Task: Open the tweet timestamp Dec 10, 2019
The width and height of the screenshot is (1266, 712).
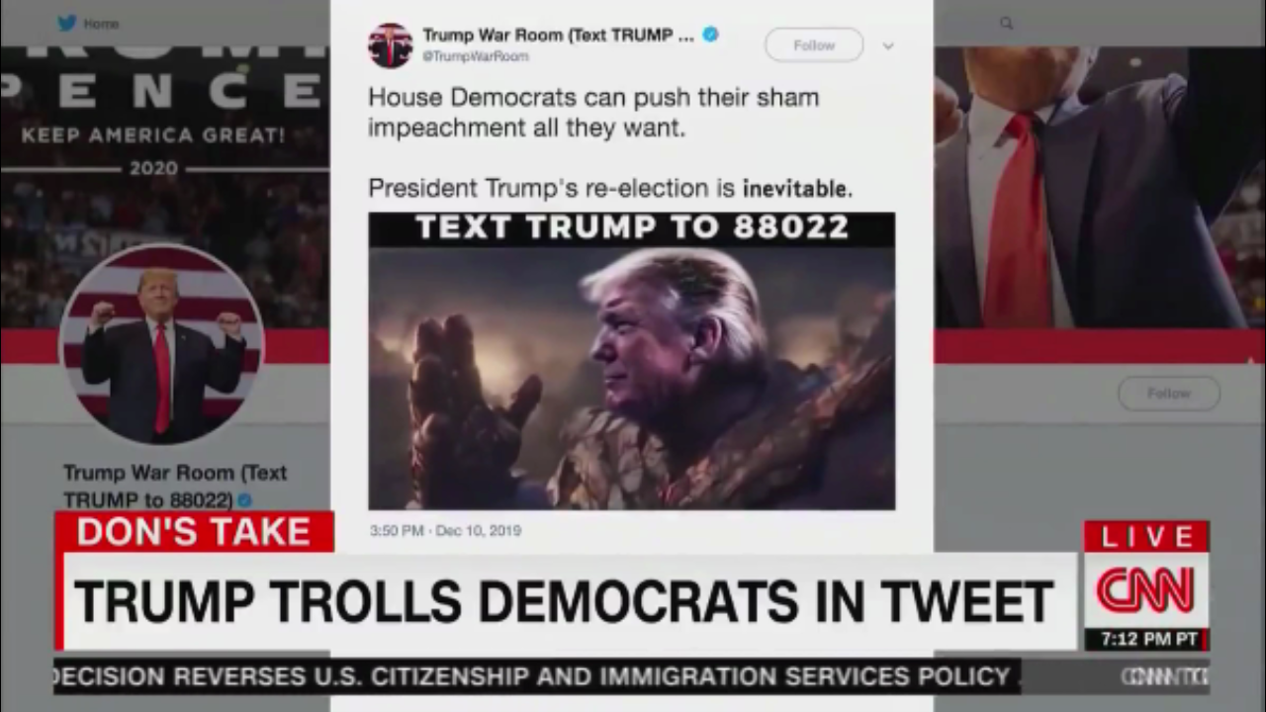Action: 445,531
